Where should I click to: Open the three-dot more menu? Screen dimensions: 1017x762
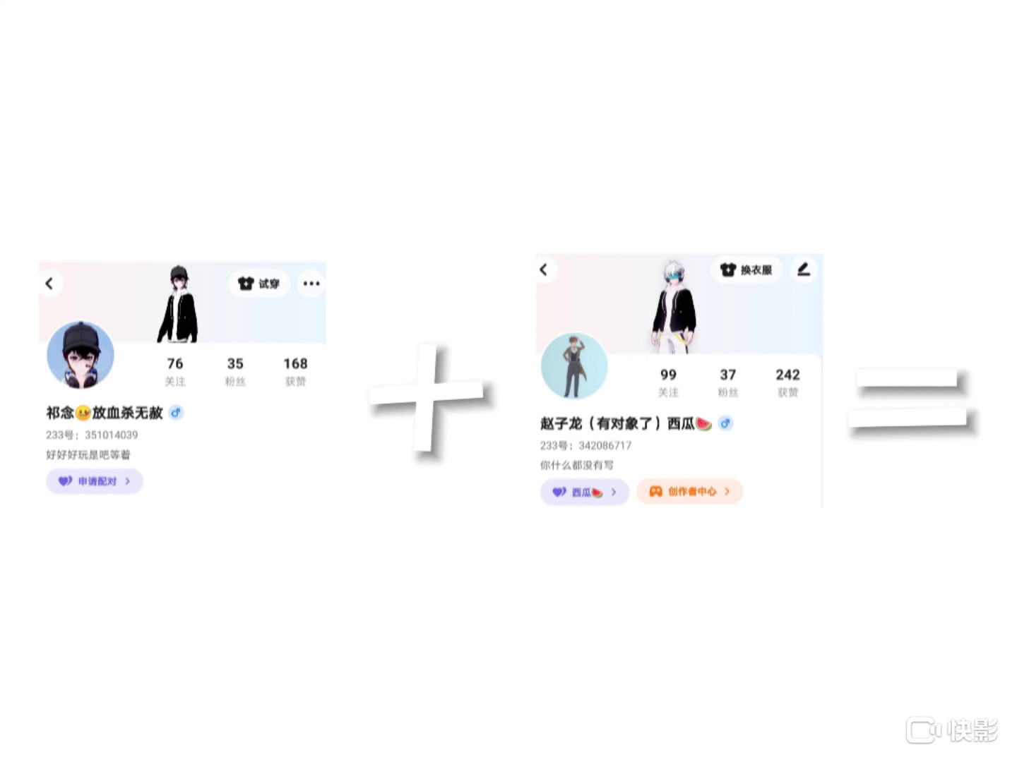311,284
